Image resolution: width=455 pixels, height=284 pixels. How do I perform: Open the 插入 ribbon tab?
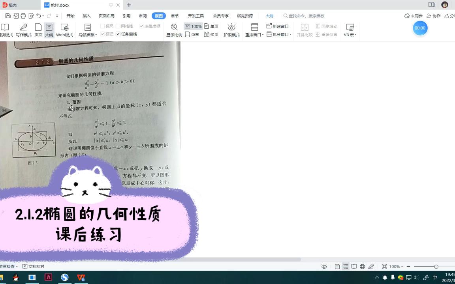pos(87,16)
